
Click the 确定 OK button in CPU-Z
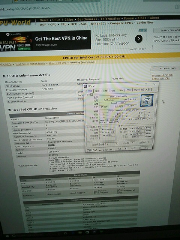pos(146,148)
